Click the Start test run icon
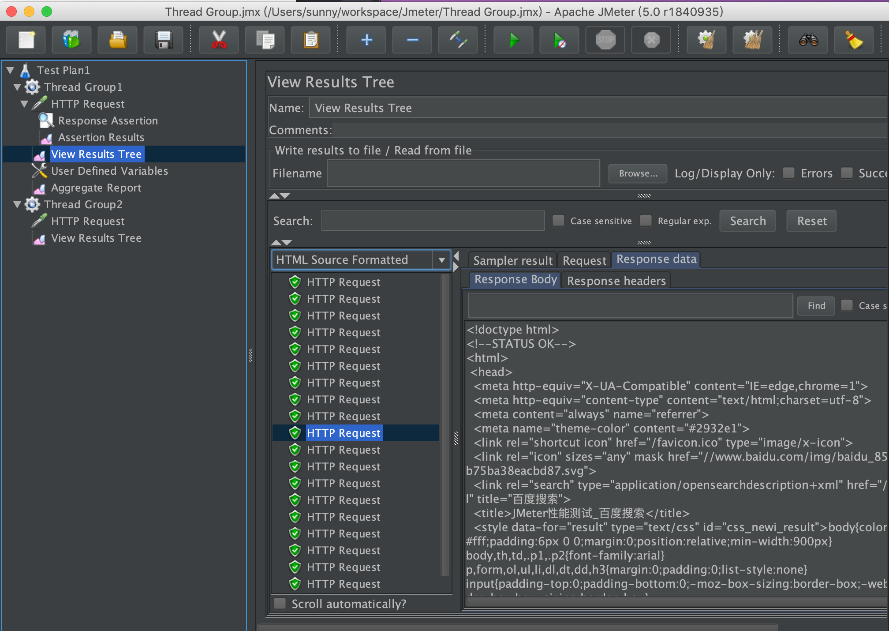The image size is (889, 631). click(x=513, y=40)
